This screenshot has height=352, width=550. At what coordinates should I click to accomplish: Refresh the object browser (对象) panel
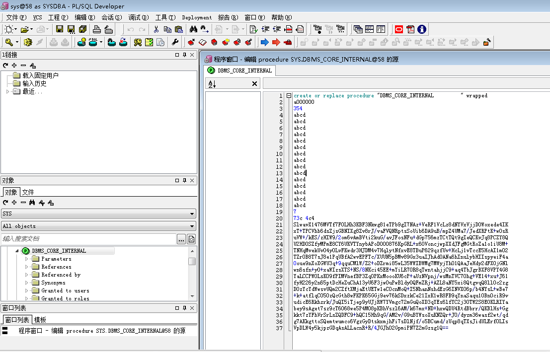[5, 203]
